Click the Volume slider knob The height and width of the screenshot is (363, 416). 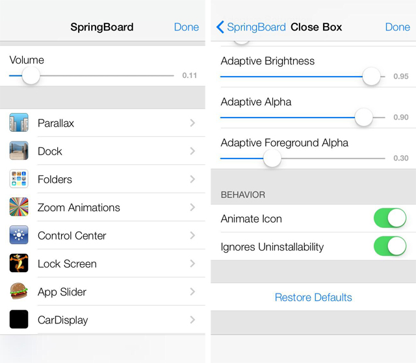[x=31, y=75]
